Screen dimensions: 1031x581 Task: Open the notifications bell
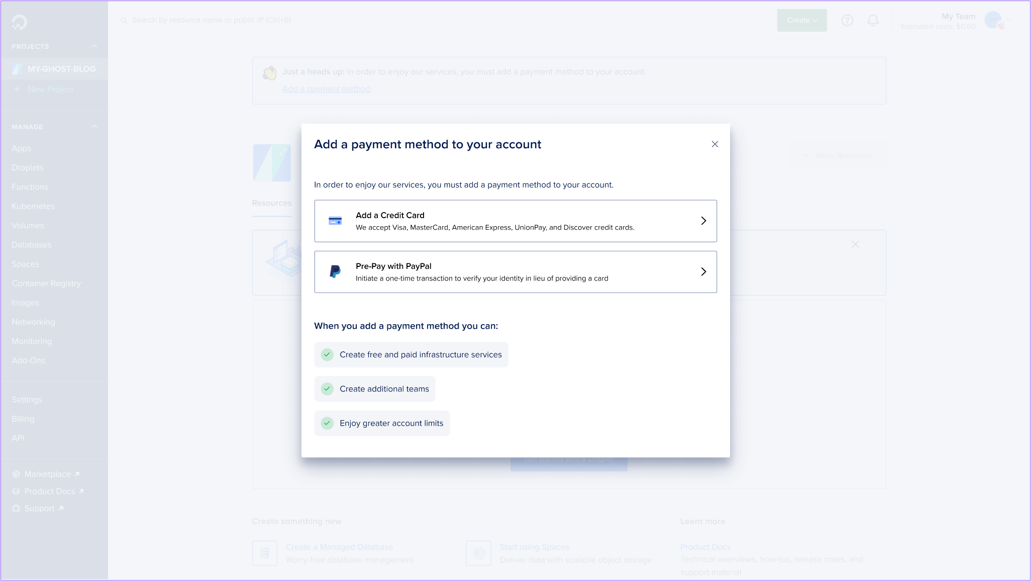point(873,20)
